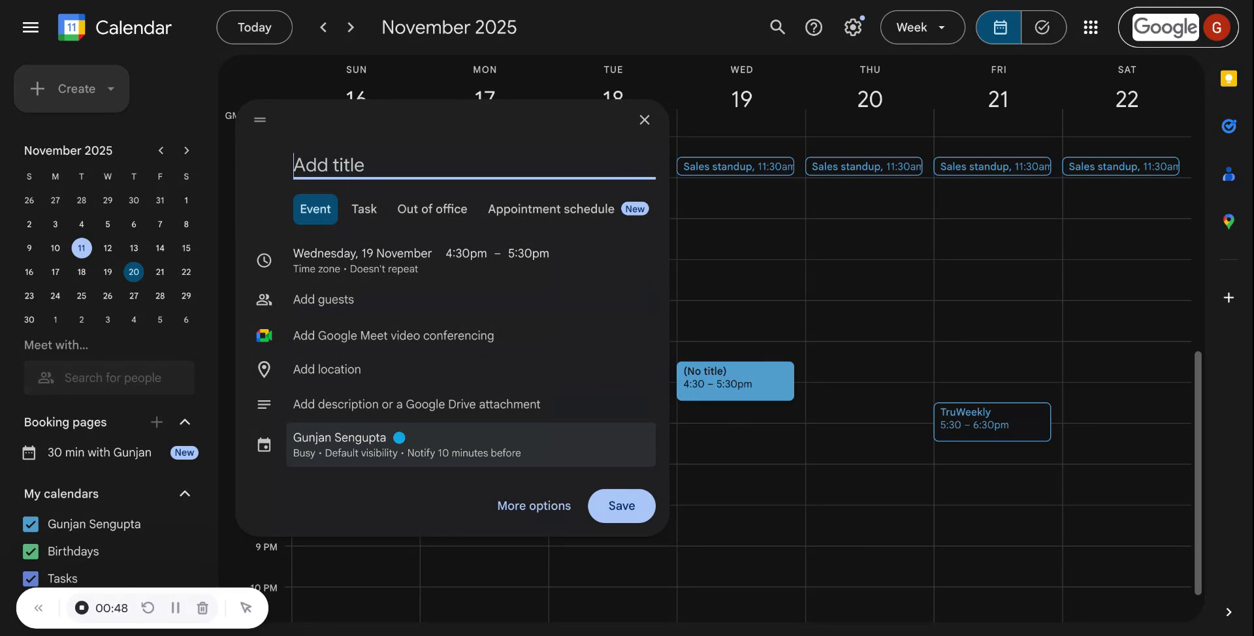Open Google Maps side panel

pos(1229,221)
